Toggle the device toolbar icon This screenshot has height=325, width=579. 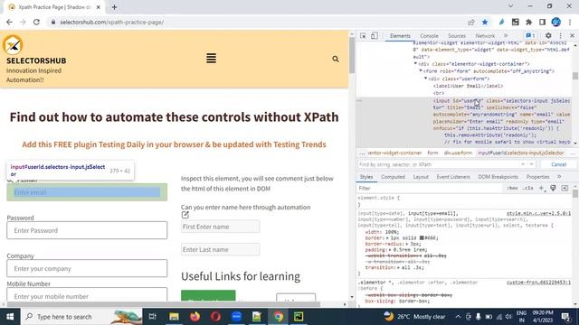(x=374, y=36)
